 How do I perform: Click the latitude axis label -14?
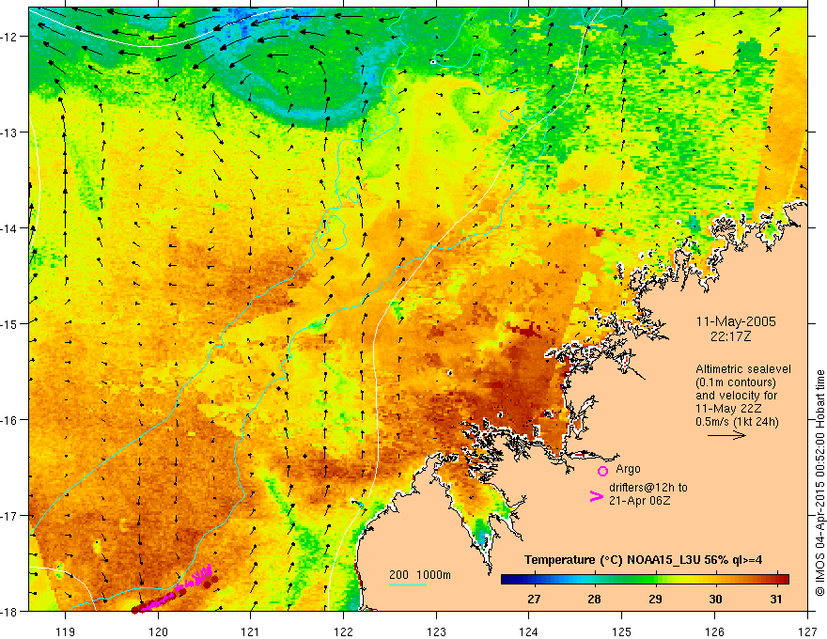click(10, 227)
